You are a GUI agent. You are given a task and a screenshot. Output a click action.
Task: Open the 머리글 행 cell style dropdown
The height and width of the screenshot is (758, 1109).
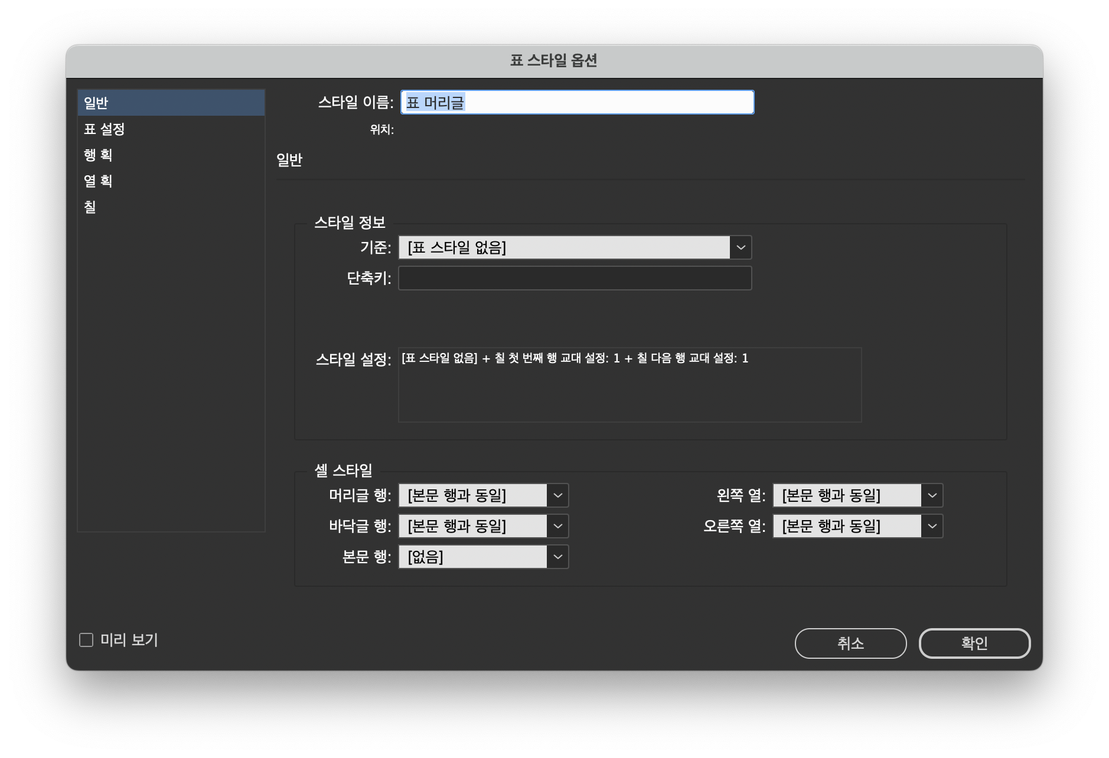(x=478, y=495)
